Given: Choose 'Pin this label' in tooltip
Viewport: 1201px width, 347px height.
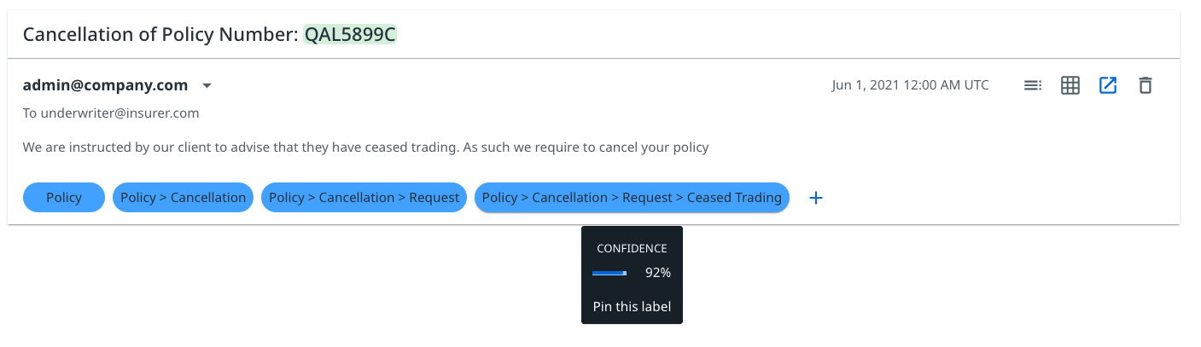Looking at the screenshot, I should click(632, 307).
